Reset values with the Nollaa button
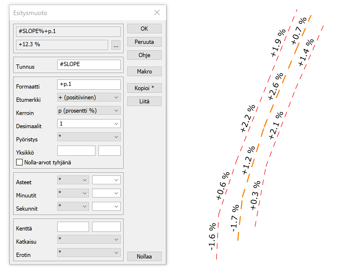 [x=144, y=256]
